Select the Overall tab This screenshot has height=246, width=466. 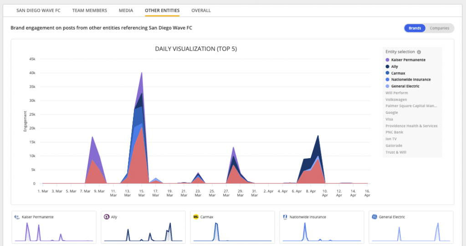coord(201,10)
